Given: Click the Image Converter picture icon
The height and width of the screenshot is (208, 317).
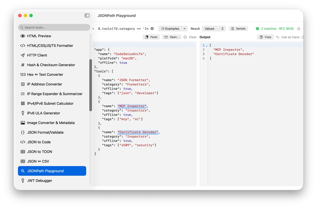Looking at the screenshot, I should 23,123.
